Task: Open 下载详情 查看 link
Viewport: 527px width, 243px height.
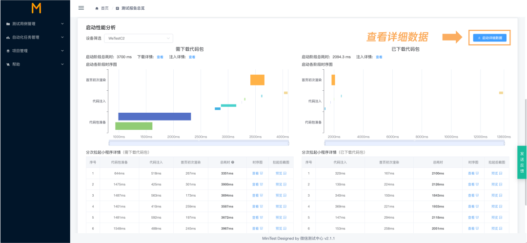Action: point(160,57)
